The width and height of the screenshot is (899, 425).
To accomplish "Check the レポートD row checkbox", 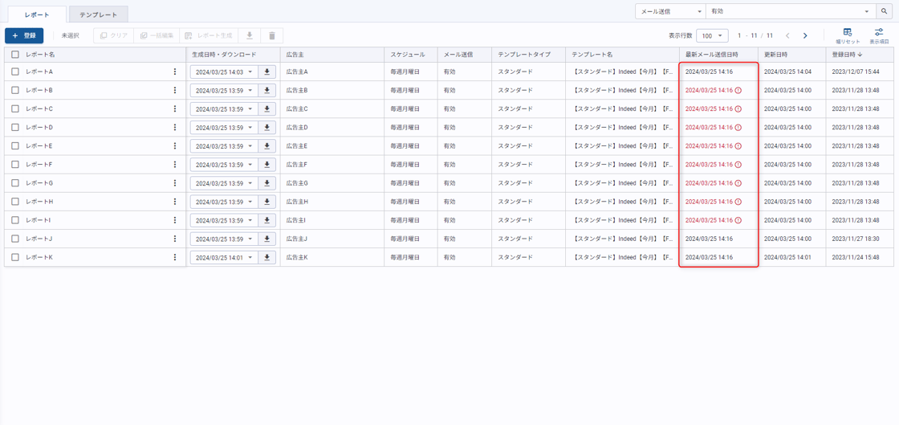I will (x=15, y=127).
